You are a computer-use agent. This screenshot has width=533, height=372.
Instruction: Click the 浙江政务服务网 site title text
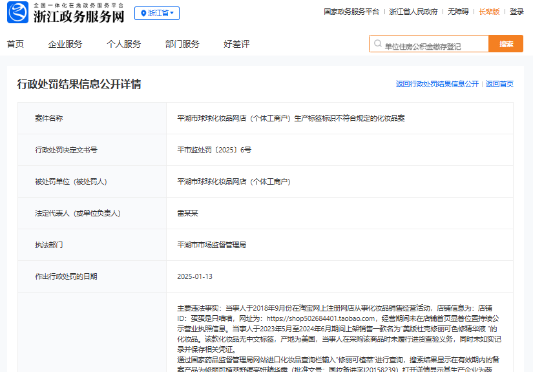(x=78, y=17)
